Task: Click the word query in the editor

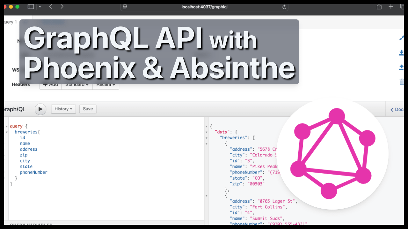Action: [16, 126]
